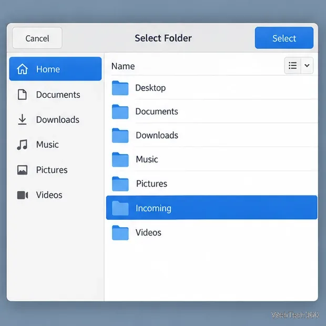Sort by the Name column header
The image size is (326, 326).
123,66
